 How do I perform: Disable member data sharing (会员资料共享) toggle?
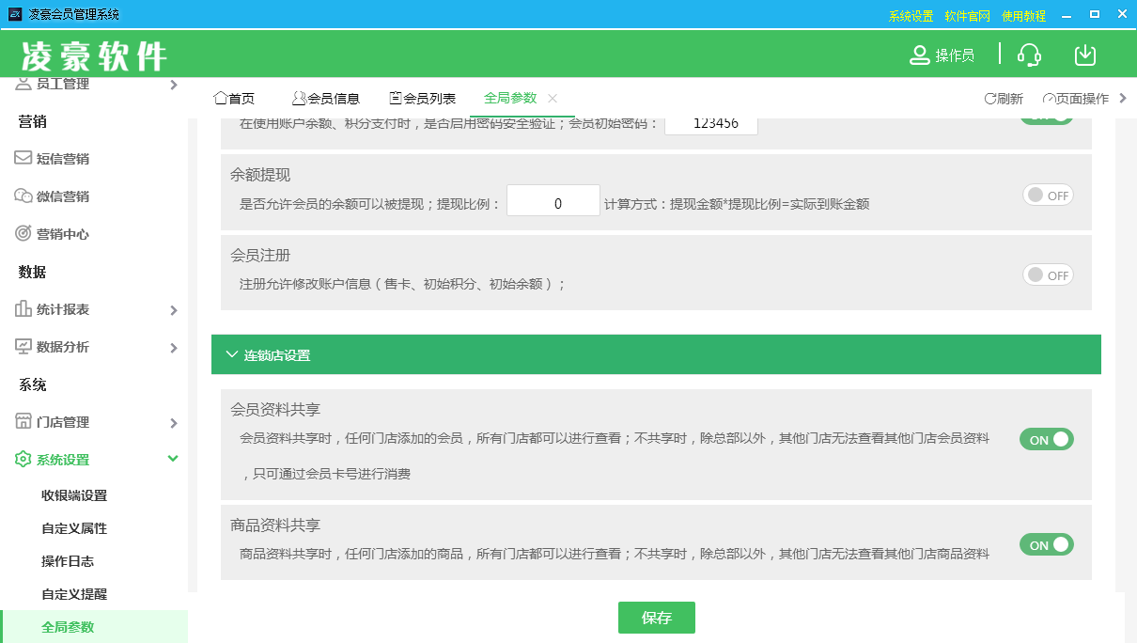(x=1047, y=439)
